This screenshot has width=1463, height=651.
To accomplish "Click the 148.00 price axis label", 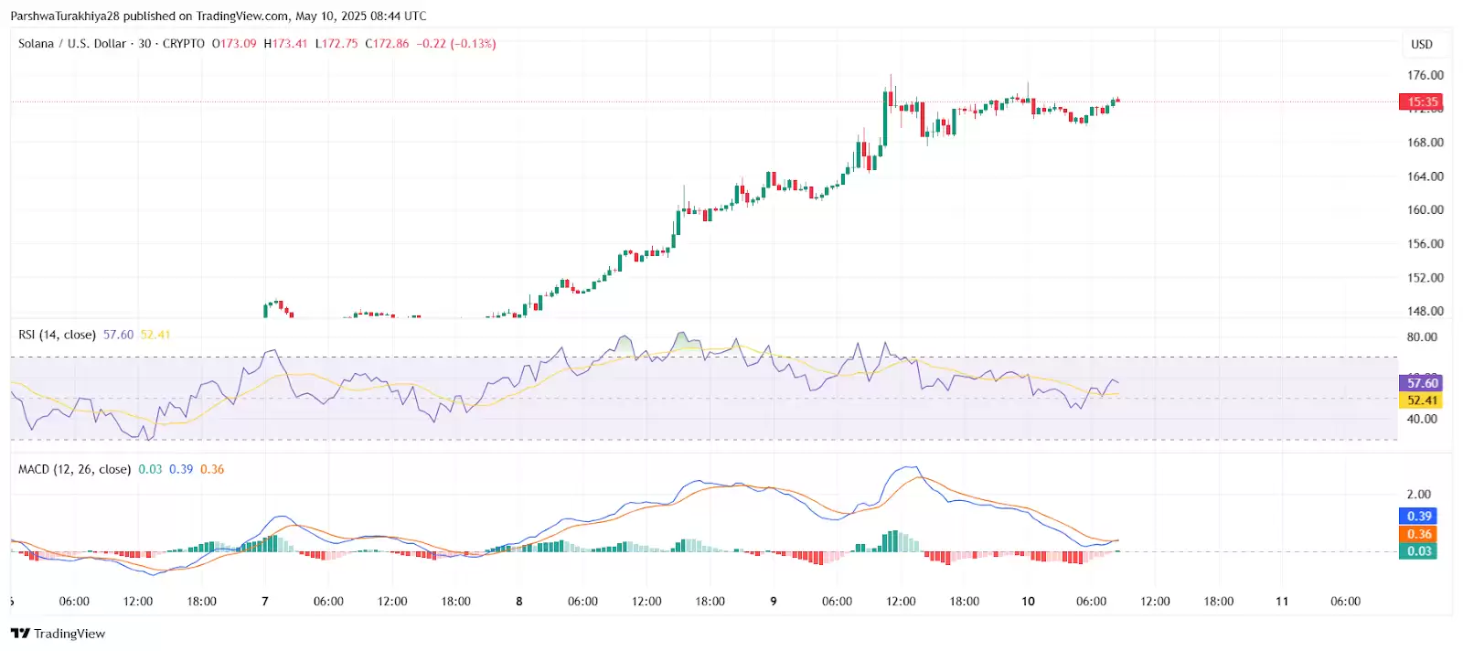I will (x=1426, y=311).
